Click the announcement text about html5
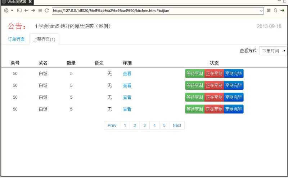Screen dimensions: 288x178 (x=73, y=26)
